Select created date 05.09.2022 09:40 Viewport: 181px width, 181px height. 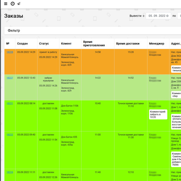[26, 135]
